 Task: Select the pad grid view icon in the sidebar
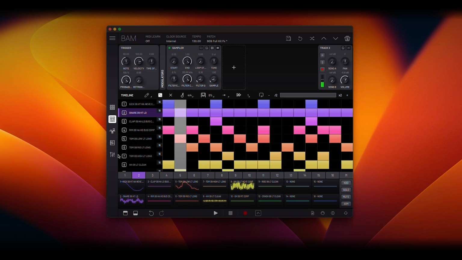tap(112, 107)
